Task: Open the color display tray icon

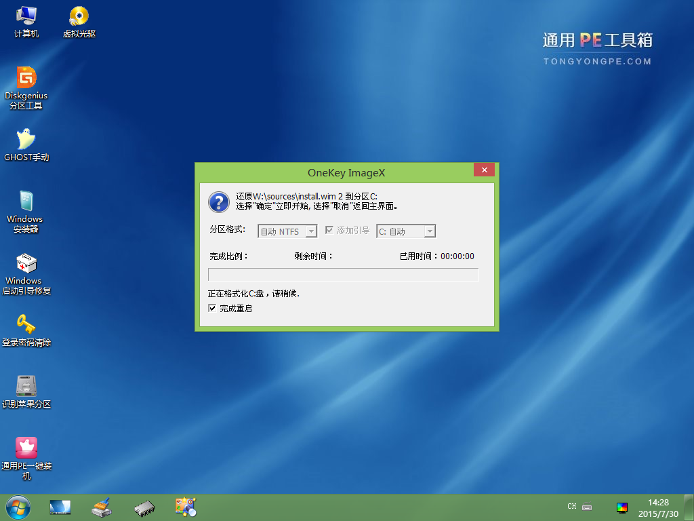Action: [x=622, y=507]
